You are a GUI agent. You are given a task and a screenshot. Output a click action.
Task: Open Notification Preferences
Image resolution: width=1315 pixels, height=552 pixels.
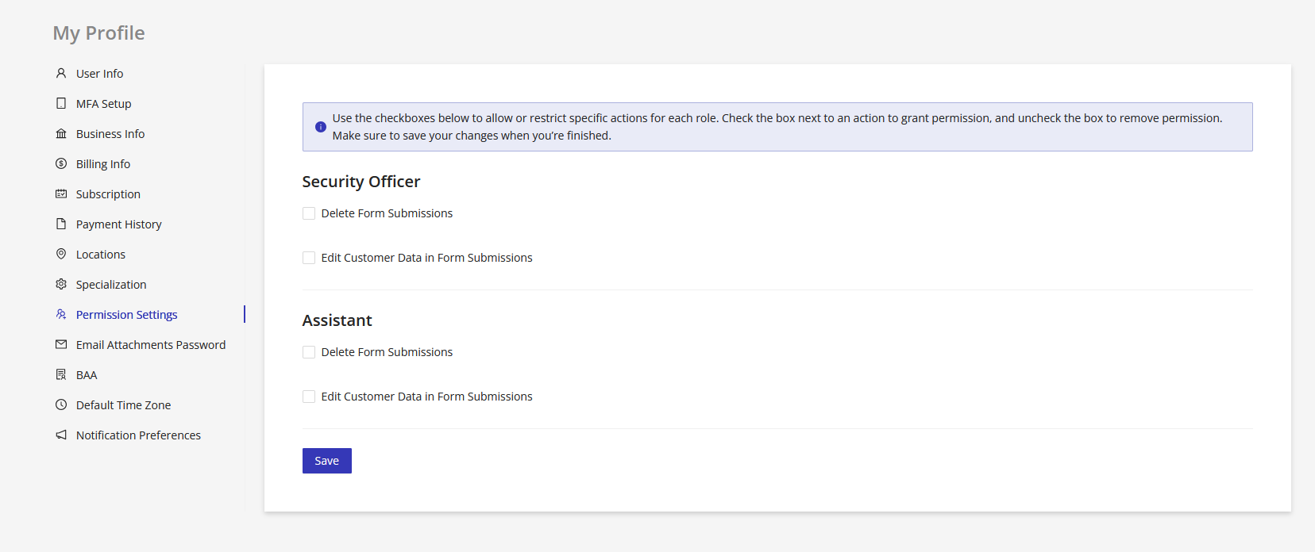[x=138, y=435]
